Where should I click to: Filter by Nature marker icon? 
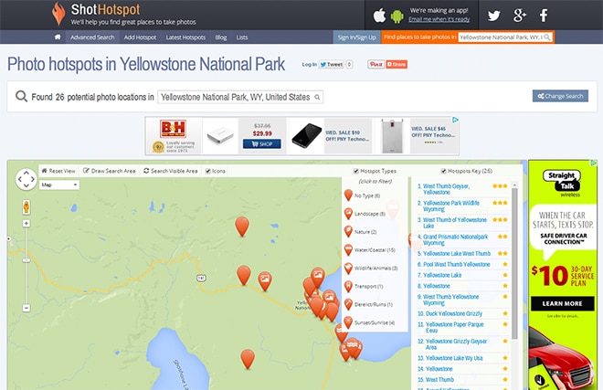click(x=348, y=232)
